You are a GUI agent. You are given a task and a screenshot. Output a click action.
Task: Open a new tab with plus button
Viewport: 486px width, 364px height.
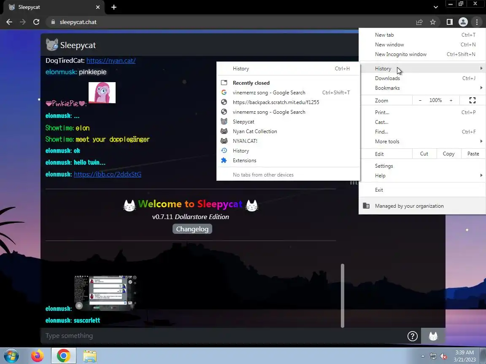[114, 7]
